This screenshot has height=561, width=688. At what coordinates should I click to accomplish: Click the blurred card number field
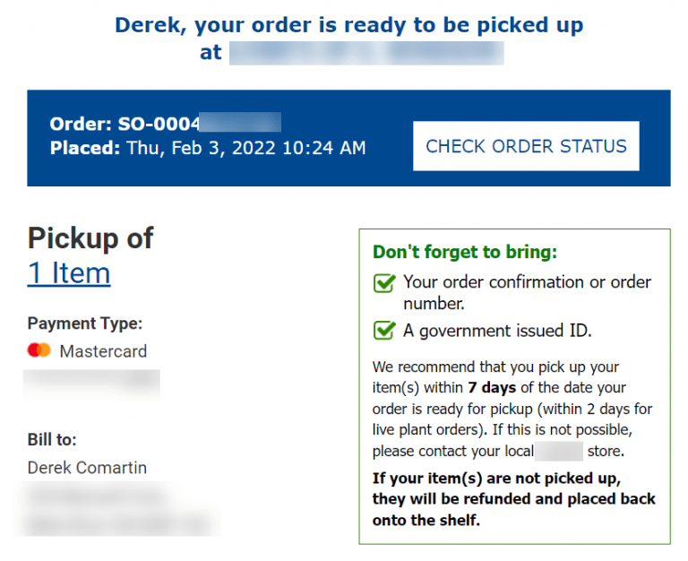(92, 383)
